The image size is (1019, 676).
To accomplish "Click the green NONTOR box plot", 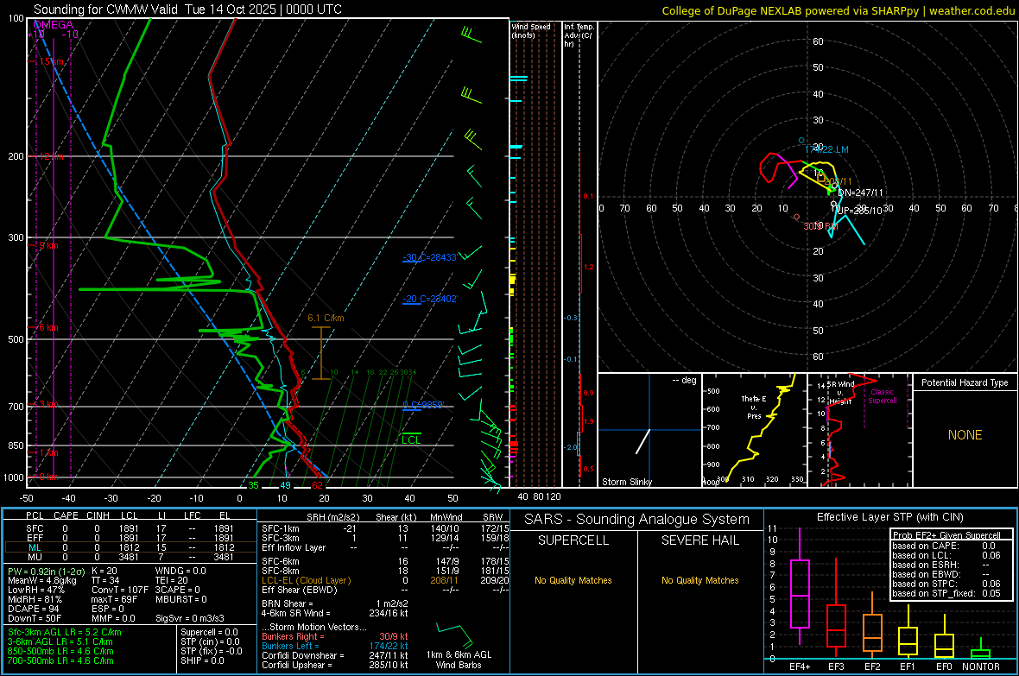I will (x=980, y=650).
